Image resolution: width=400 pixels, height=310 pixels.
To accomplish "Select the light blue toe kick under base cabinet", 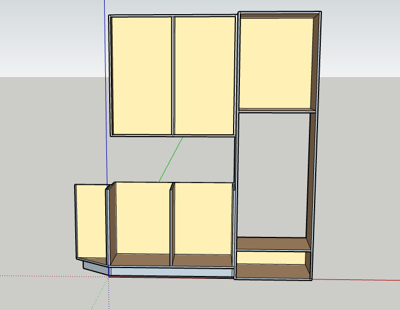I will click(x=170, y=272).
